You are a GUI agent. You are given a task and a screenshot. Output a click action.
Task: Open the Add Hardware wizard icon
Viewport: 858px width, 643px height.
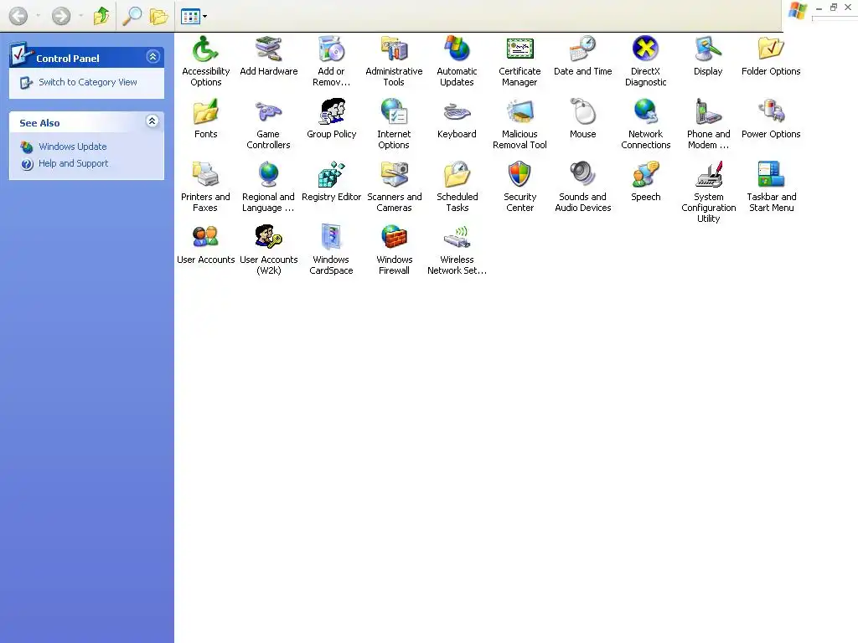click(x=269, y=49)
